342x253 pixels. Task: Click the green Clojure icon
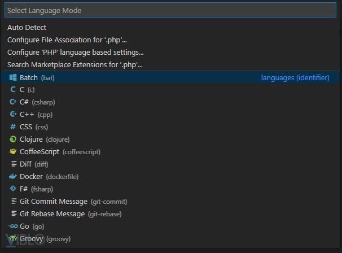[x=13, y=139]
